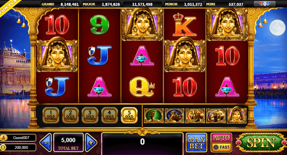This screenshot has height=155, width=287.
Task: Click the golden tiger symbol icon
Action: coord(195,116)
